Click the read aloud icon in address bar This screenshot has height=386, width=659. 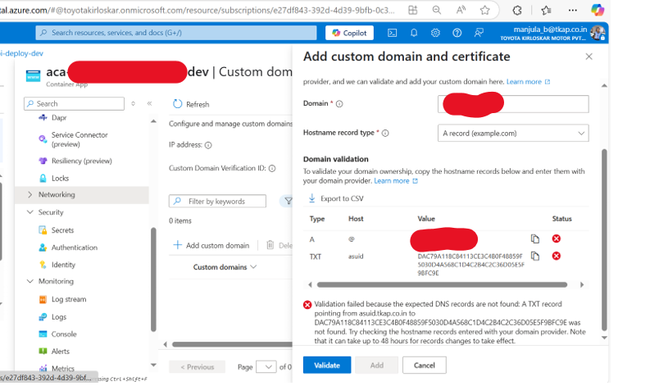(x=461, y=10)
